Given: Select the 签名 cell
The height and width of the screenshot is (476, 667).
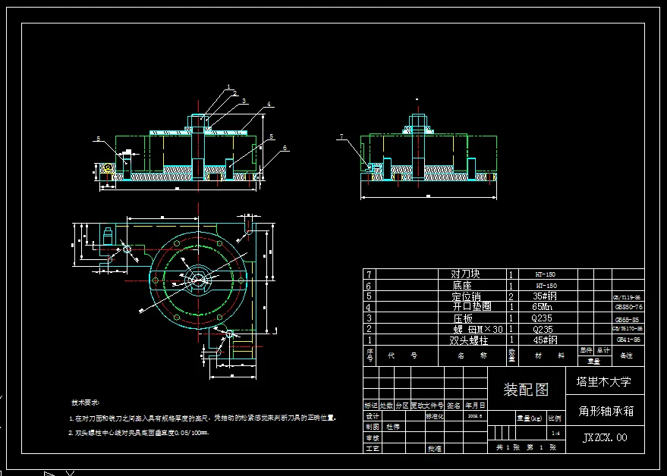Looking at the screenshot, I should (454, 406).
